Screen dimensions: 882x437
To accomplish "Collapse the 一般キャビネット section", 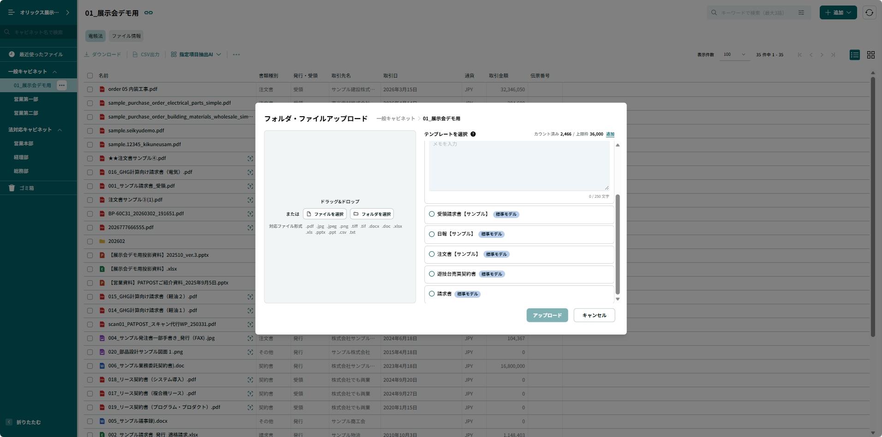I will 55,71.
